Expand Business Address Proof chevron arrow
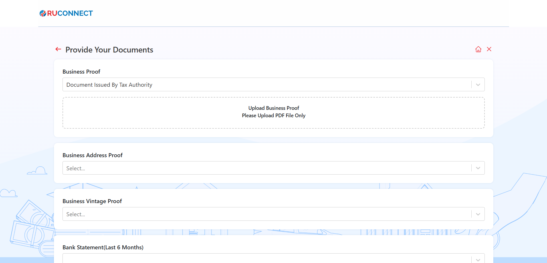 coord(478,168)
